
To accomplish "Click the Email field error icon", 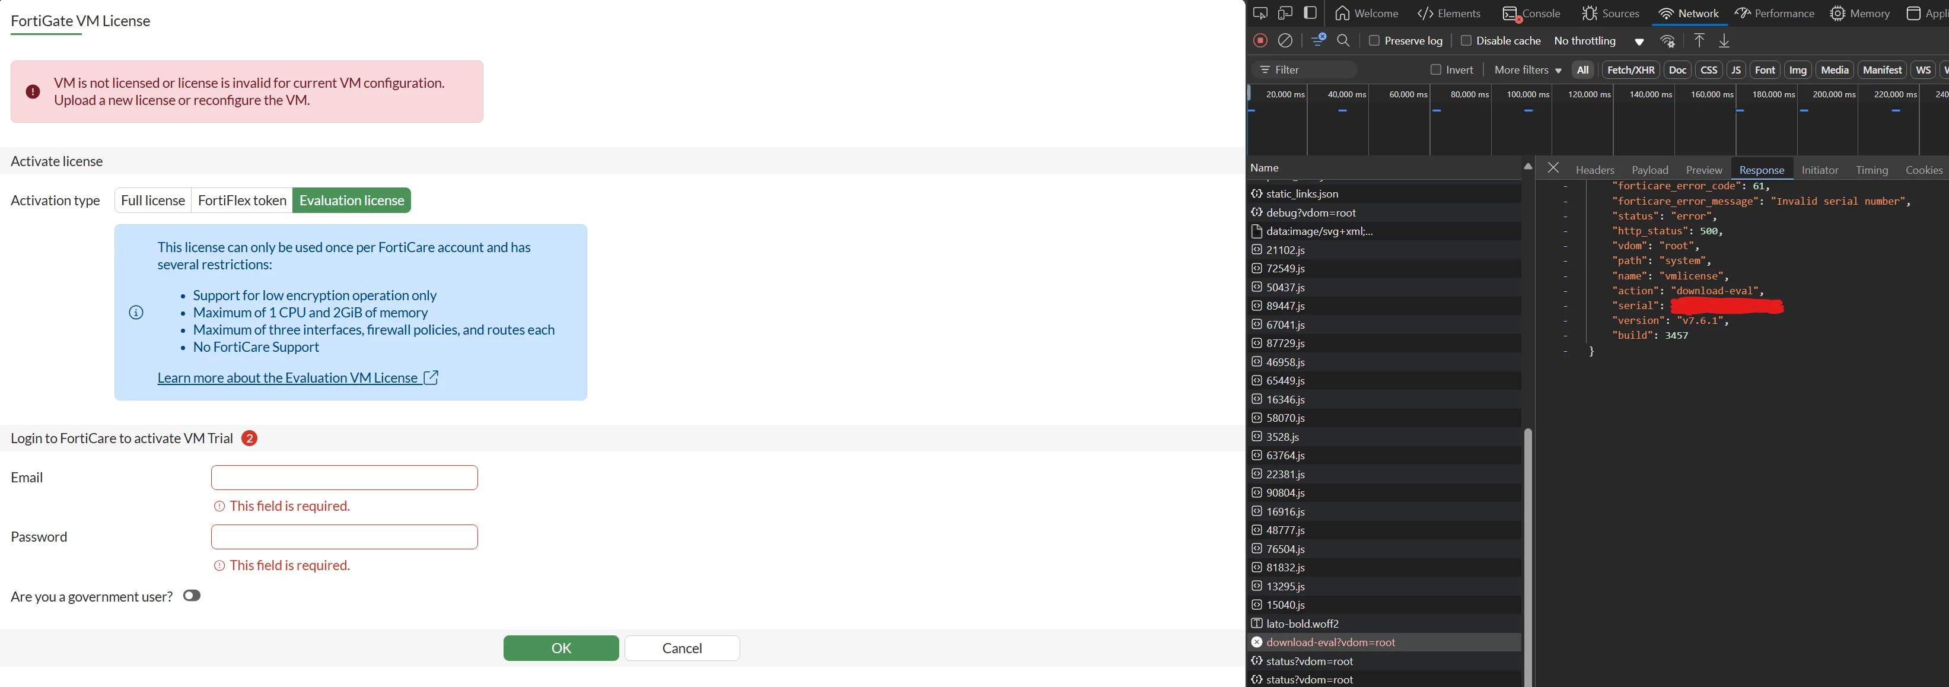I will [x=219, y=506].
